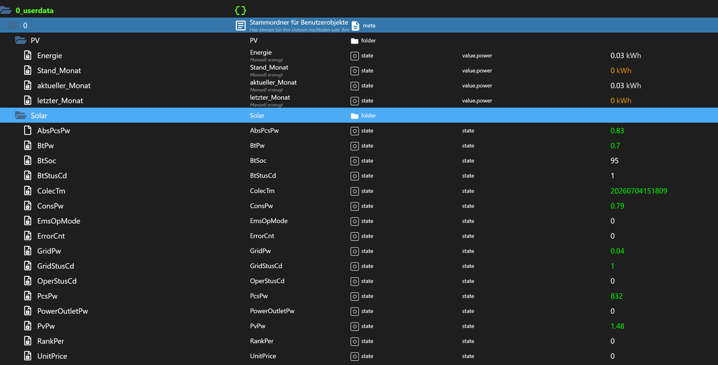Click the file icon beside PowerOutletPw
Viewport: 718px width, 365px height.
28,311
